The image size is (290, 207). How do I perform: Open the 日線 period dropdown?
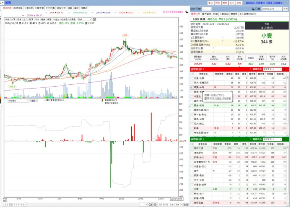84,19
